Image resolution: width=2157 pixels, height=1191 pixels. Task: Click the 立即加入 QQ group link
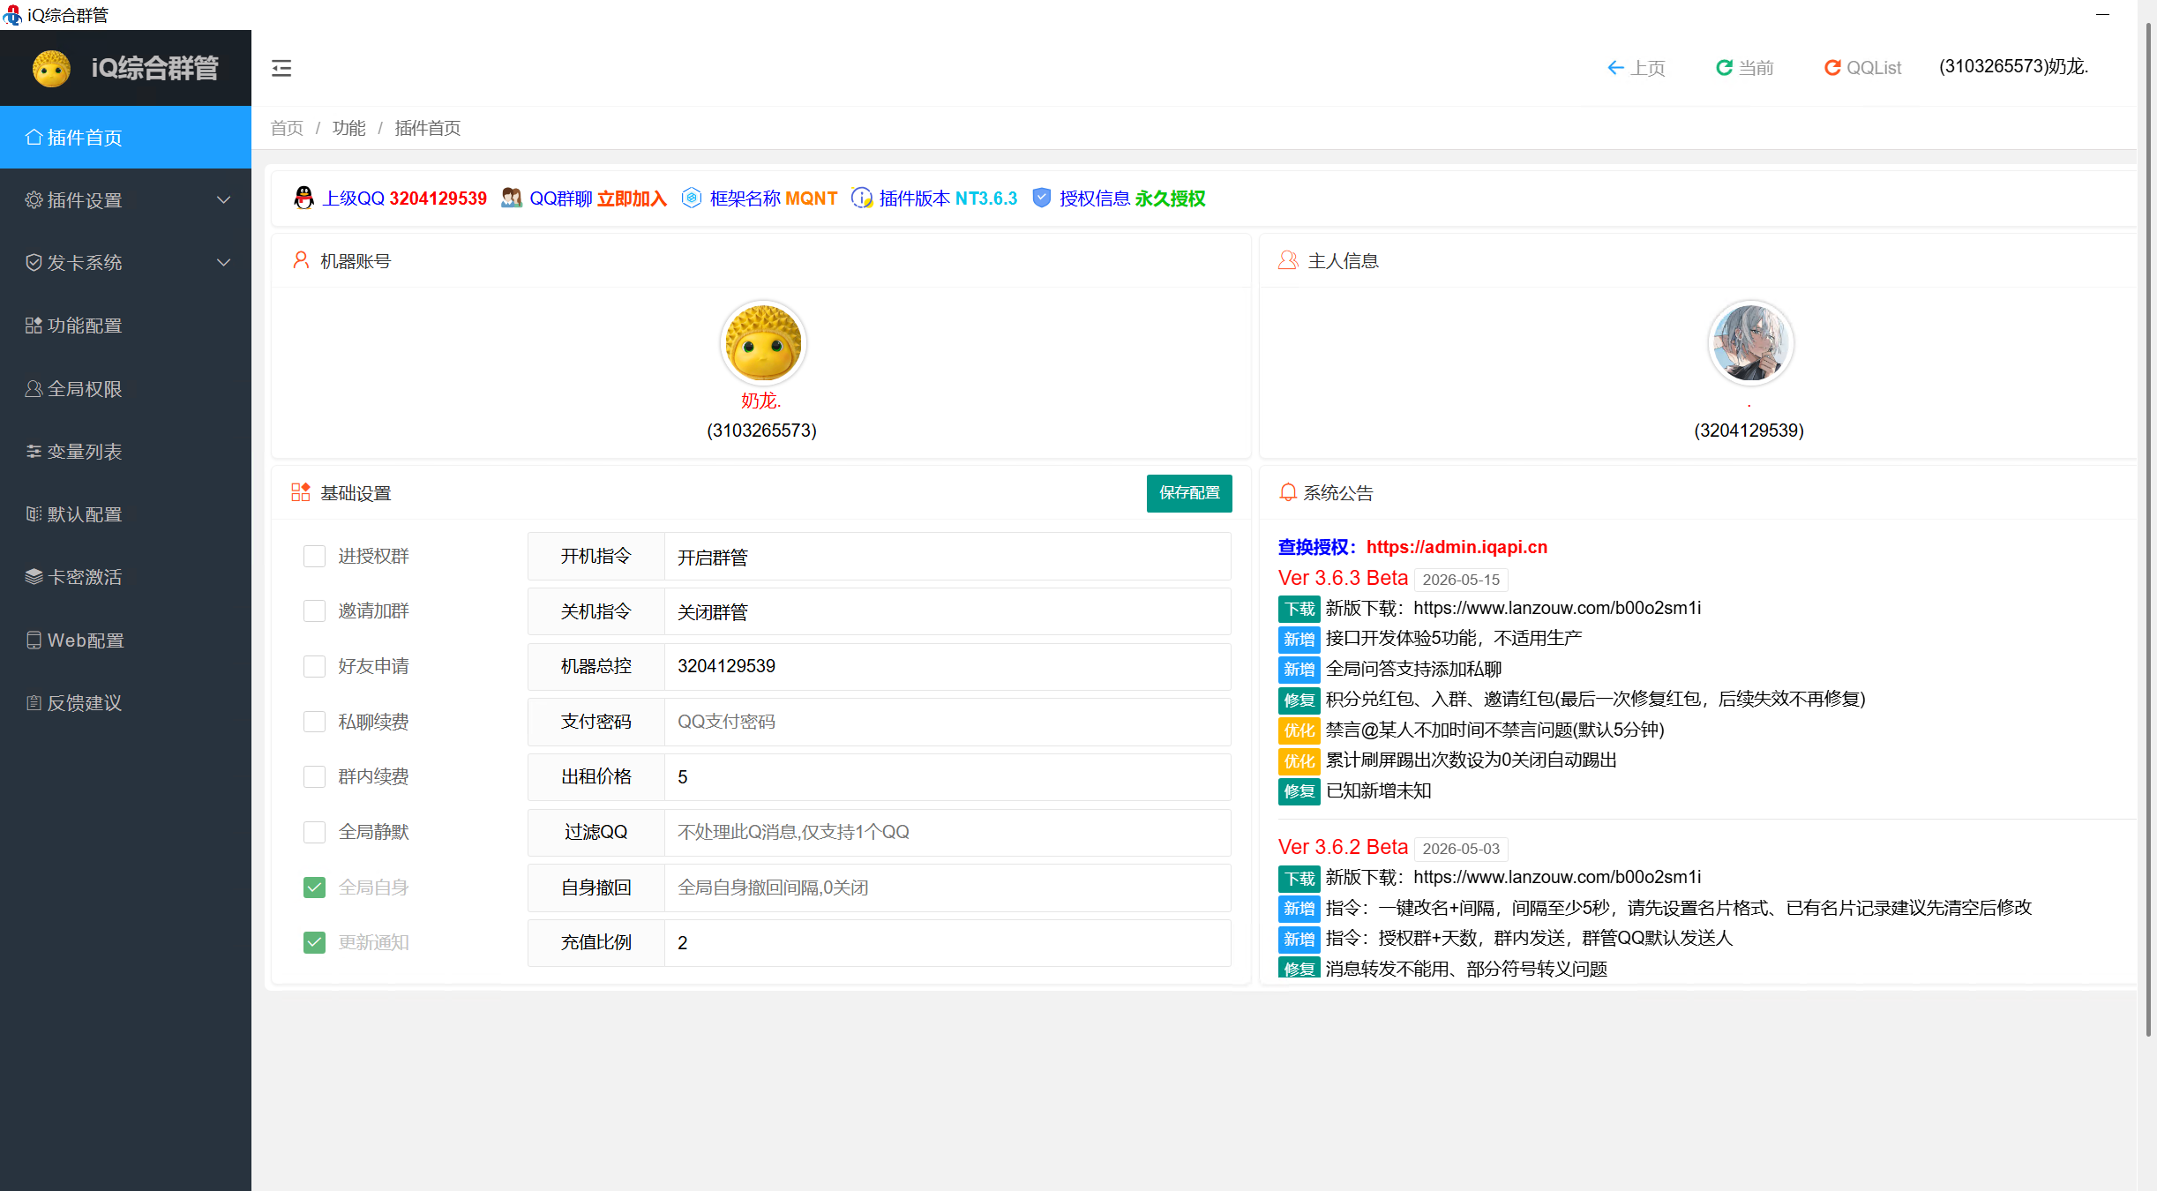632,198
